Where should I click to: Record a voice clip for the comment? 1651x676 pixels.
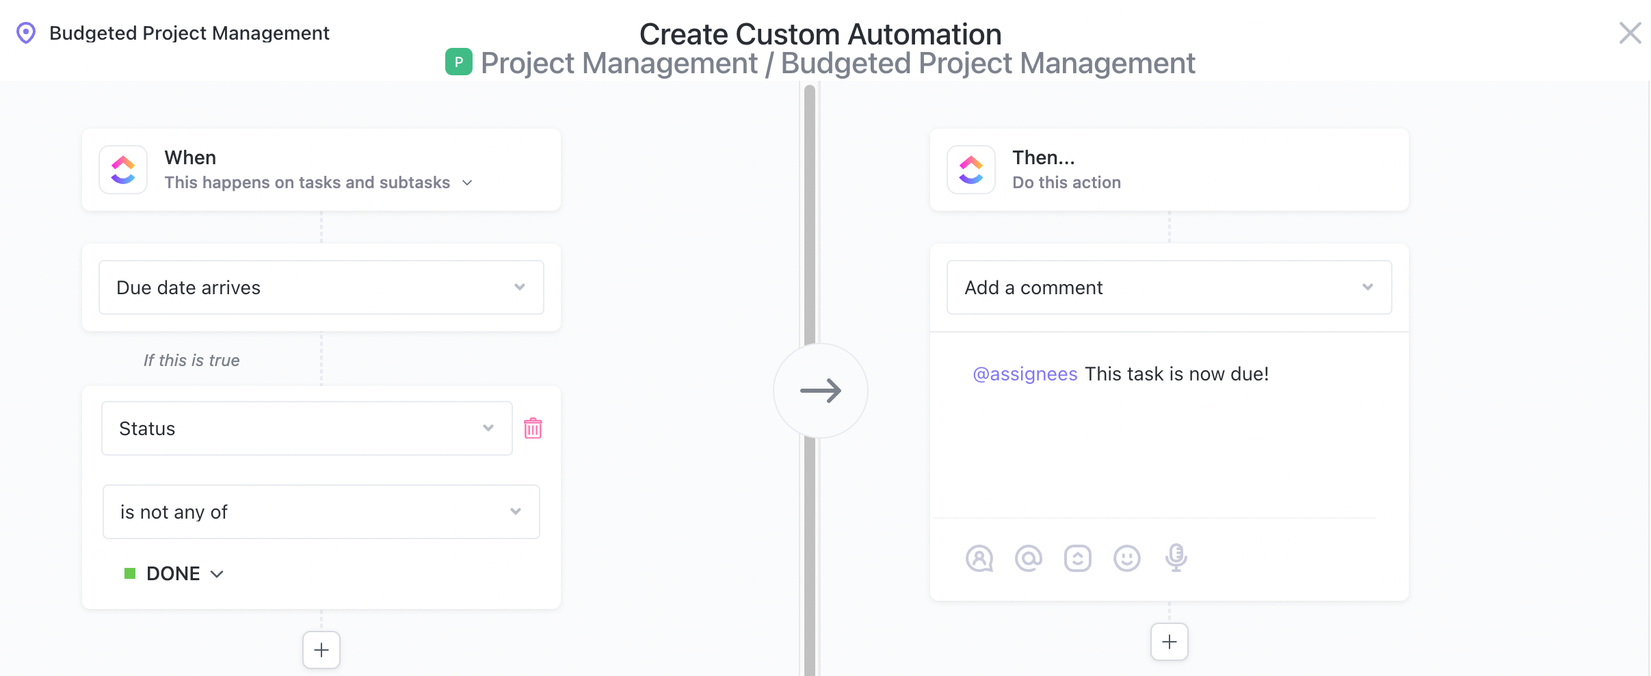click(x=1176, y=558)
